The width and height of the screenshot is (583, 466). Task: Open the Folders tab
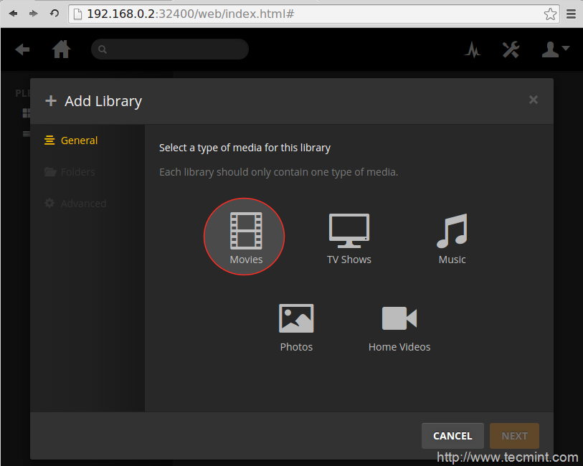pos(77,172)
